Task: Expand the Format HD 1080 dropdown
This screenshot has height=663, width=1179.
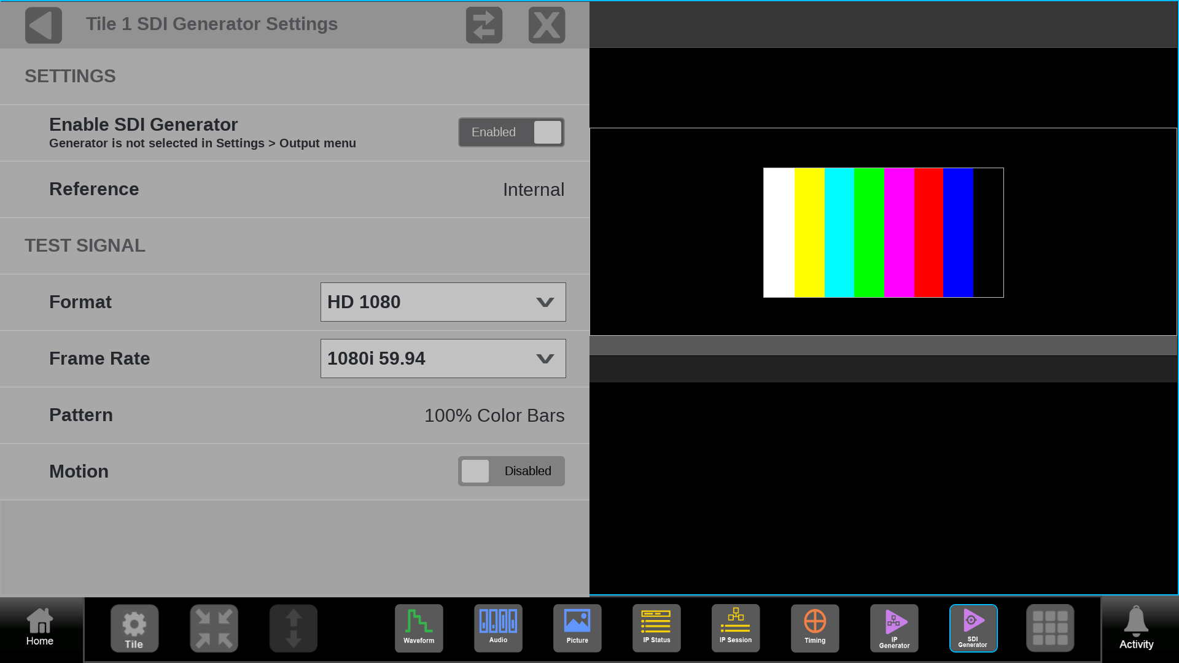Action: 443,302
